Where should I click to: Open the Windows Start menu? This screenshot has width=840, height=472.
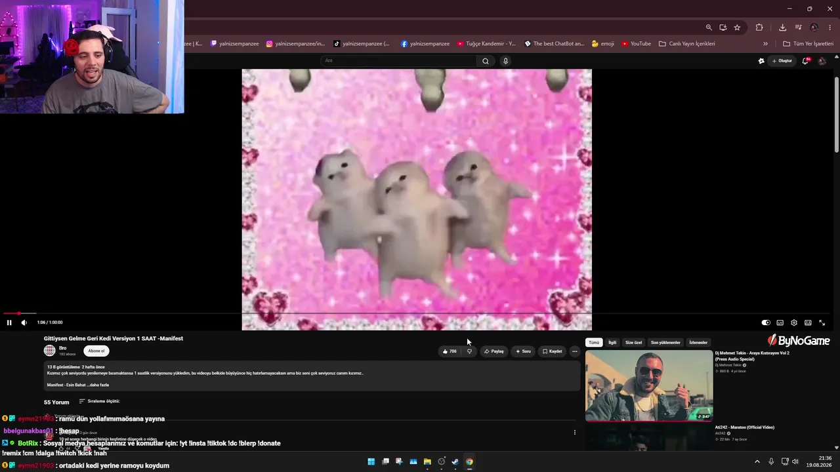click(371, 462)
